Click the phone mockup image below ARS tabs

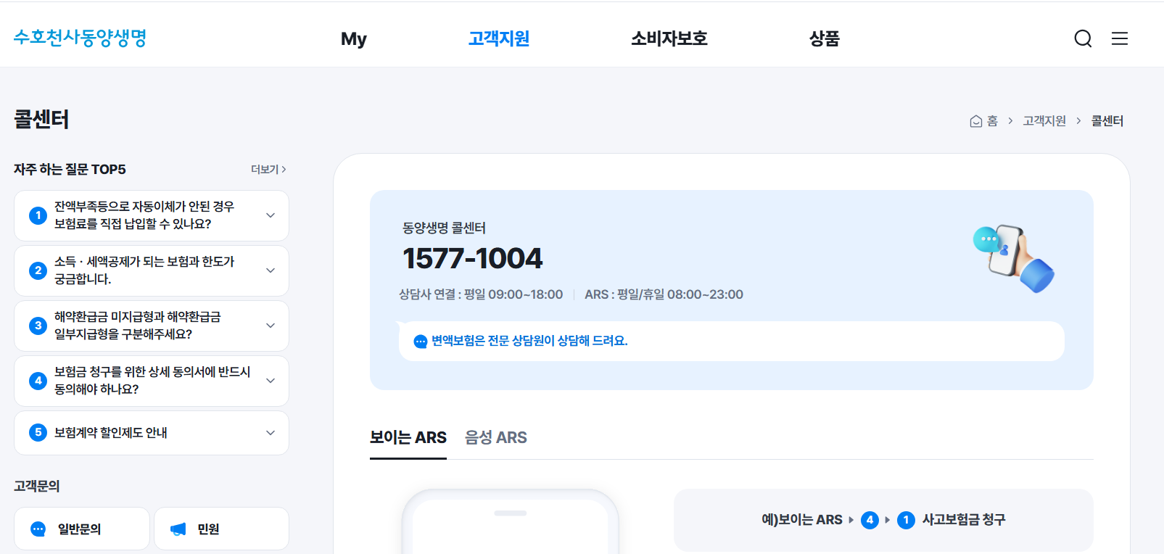511,521
